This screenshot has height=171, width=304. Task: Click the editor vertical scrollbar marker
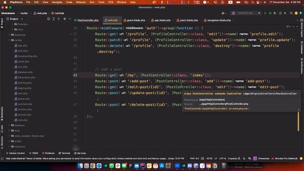point(298,122)
